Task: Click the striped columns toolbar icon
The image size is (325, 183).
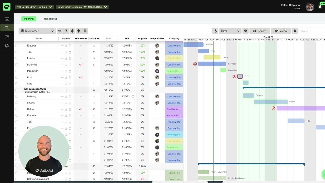Action: pyautogui.click(x=85, y=31)
